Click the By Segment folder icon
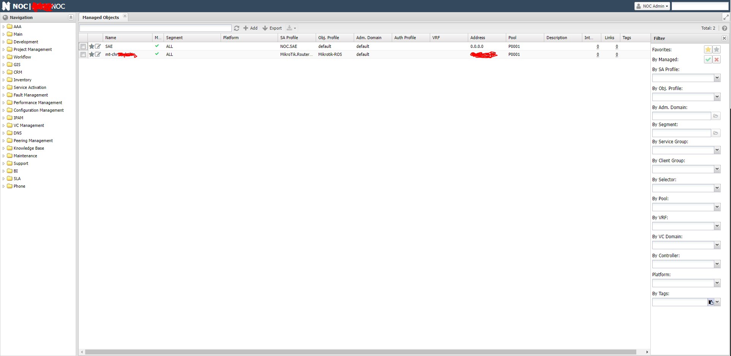This screenshot has height=356, width=731. click(x=715, y=133)
